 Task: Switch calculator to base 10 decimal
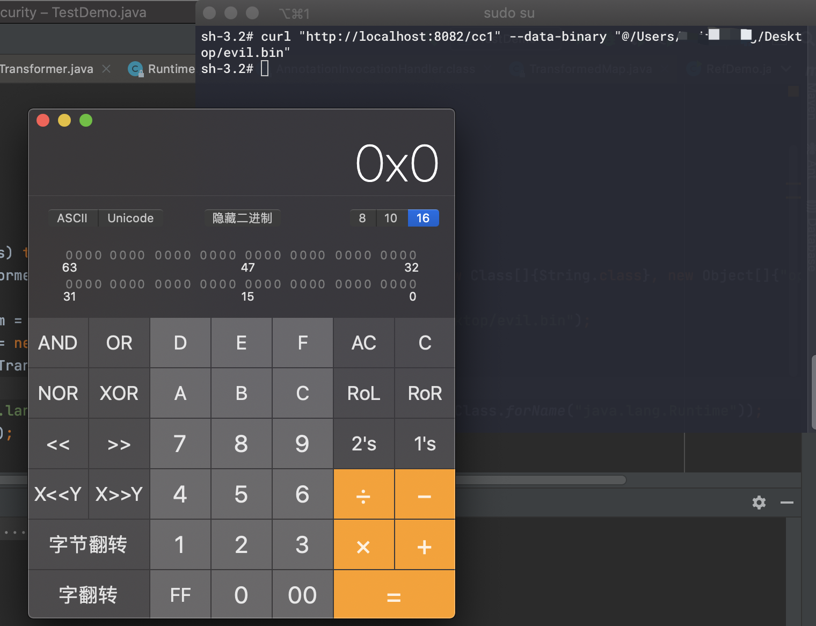coord(391,218)
